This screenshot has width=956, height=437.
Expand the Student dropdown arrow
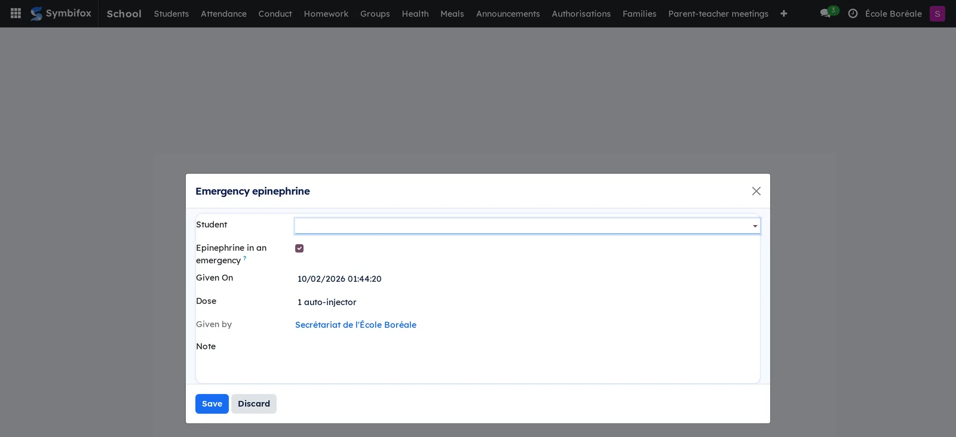(755, 226)
